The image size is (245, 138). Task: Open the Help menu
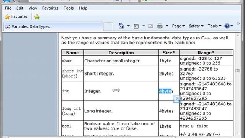83,8
